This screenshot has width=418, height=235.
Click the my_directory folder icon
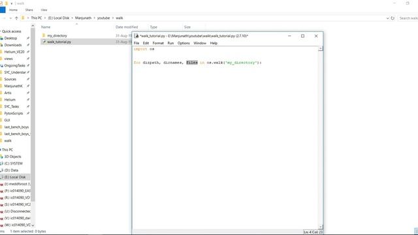(x=44, y=35)
